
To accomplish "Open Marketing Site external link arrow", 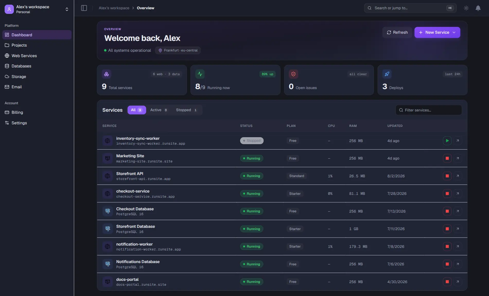I will point(458,158).
